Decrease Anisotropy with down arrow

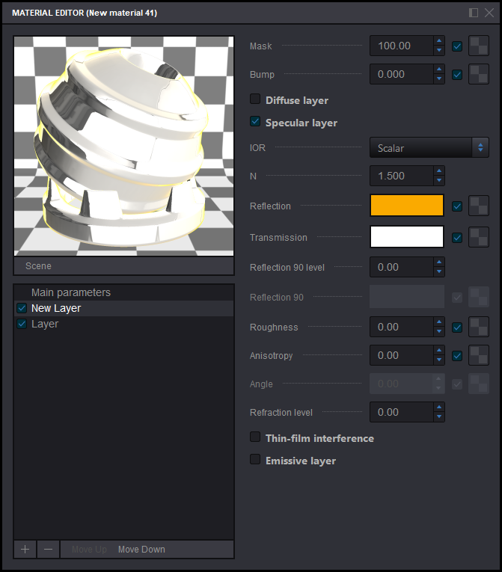439,360
